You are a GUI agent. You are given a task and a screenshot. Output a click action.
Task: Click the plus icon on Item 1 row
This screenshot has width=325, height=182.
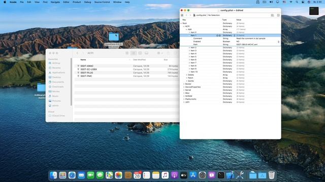217,35
